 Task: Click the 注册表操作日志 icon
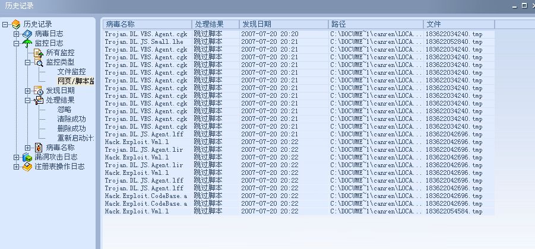(27, 167)
